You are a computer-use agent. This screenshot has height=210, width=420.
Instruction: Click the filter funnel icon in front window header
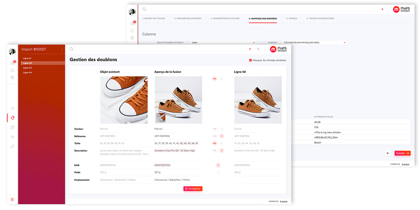(x=258, y=49)
